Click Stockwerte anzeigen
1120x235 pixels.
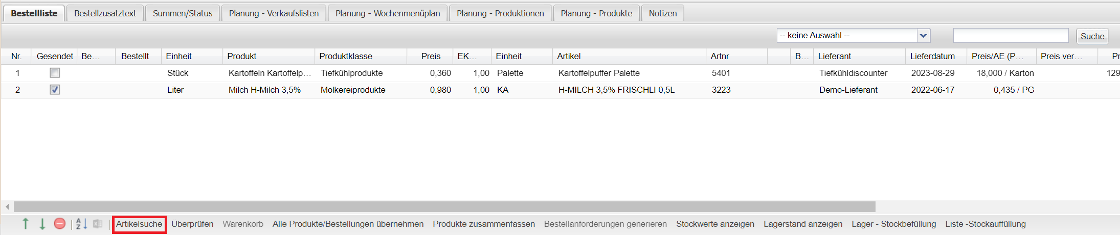[715, 224]
